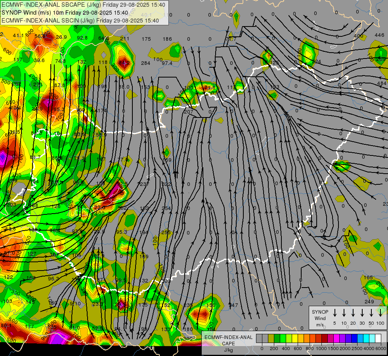
Task: Select the SBCAPE title line at top
Action: (x=83, y=5)
